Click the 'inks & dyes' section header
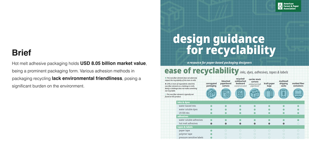This screenshot has width=309, height=150. 240,103
